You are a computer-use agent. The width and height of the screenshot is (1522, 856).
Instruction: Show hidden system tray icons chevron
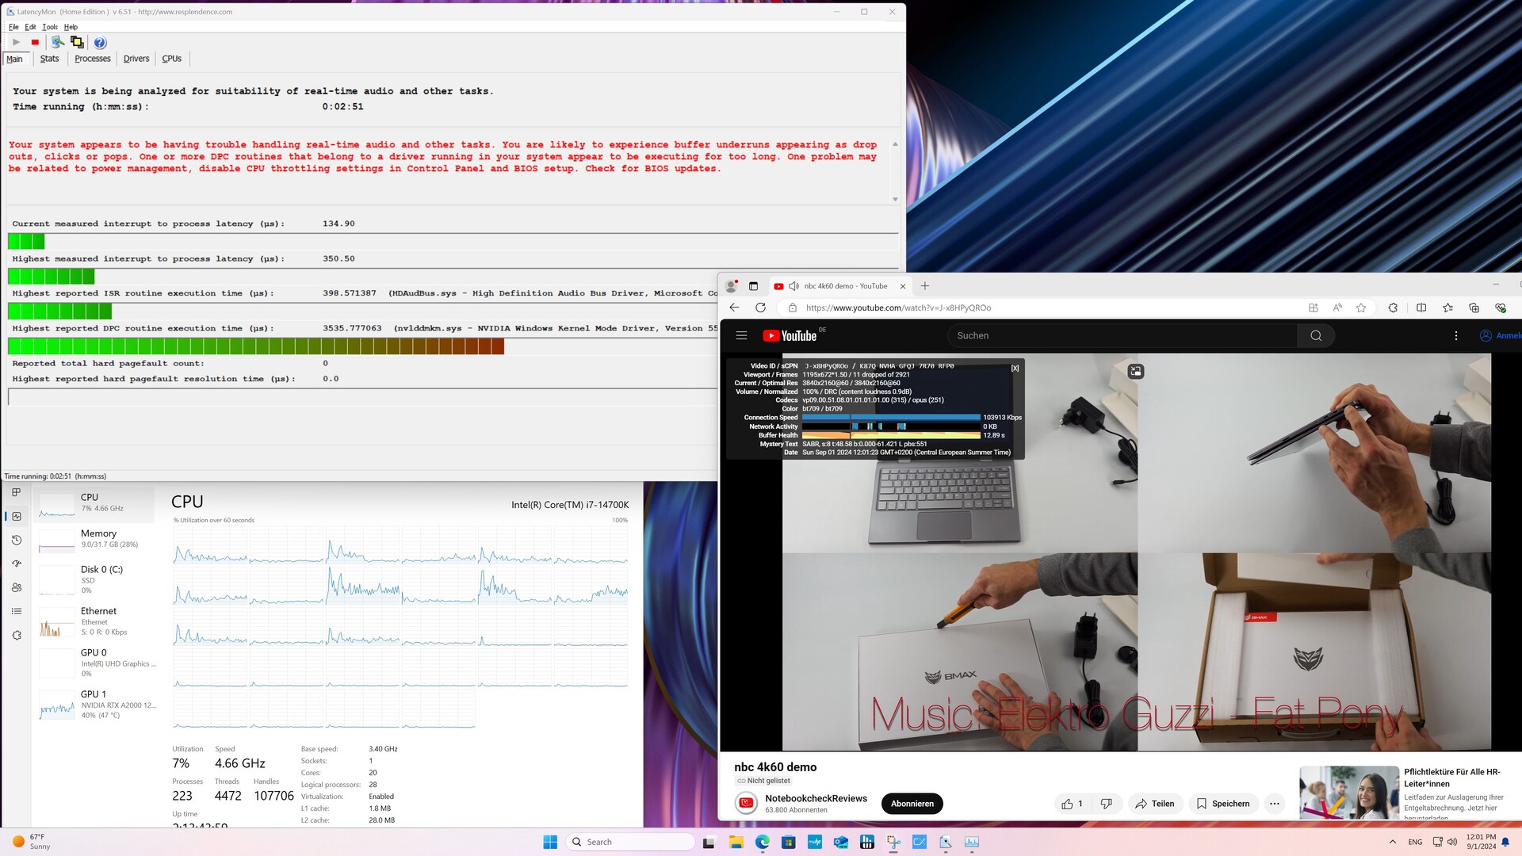(1392, 842)
